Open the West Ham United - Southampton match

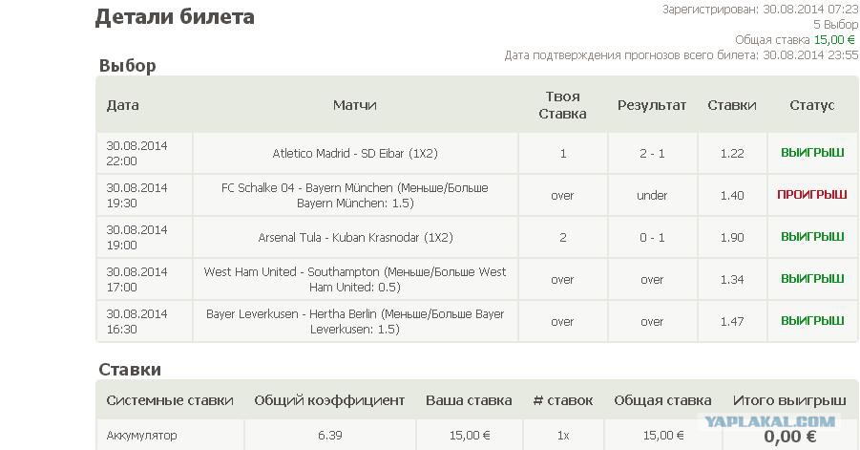(x=355, y=279)
